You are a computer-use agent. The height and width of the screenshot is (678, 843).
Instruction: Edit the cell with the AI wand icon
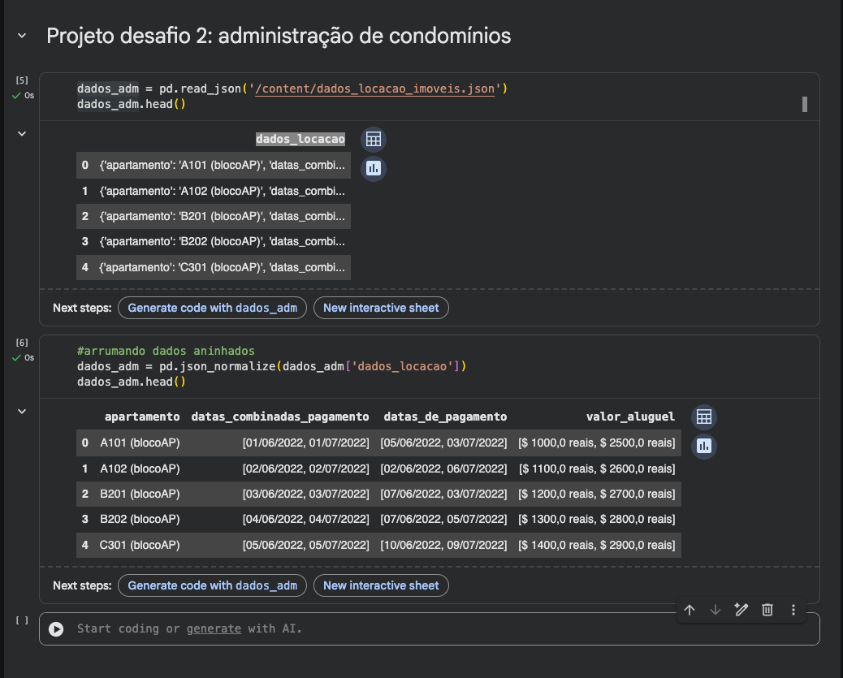741,610
